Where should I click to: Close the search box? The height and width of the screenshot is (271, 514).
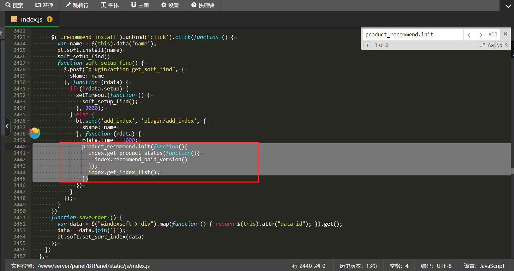pos(505,34)
